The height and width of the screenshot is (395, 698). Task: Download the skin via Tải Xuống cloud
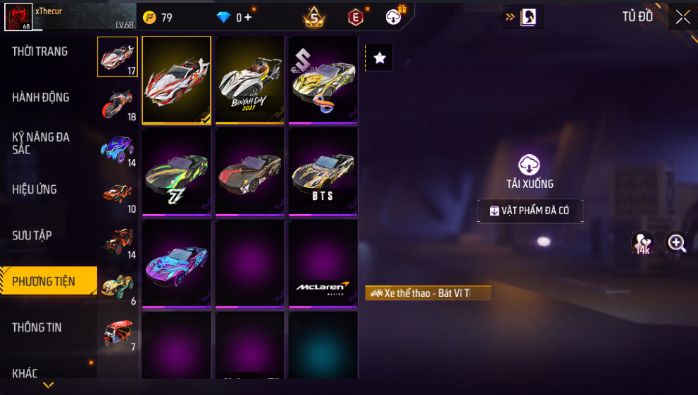tap(529, 172)
